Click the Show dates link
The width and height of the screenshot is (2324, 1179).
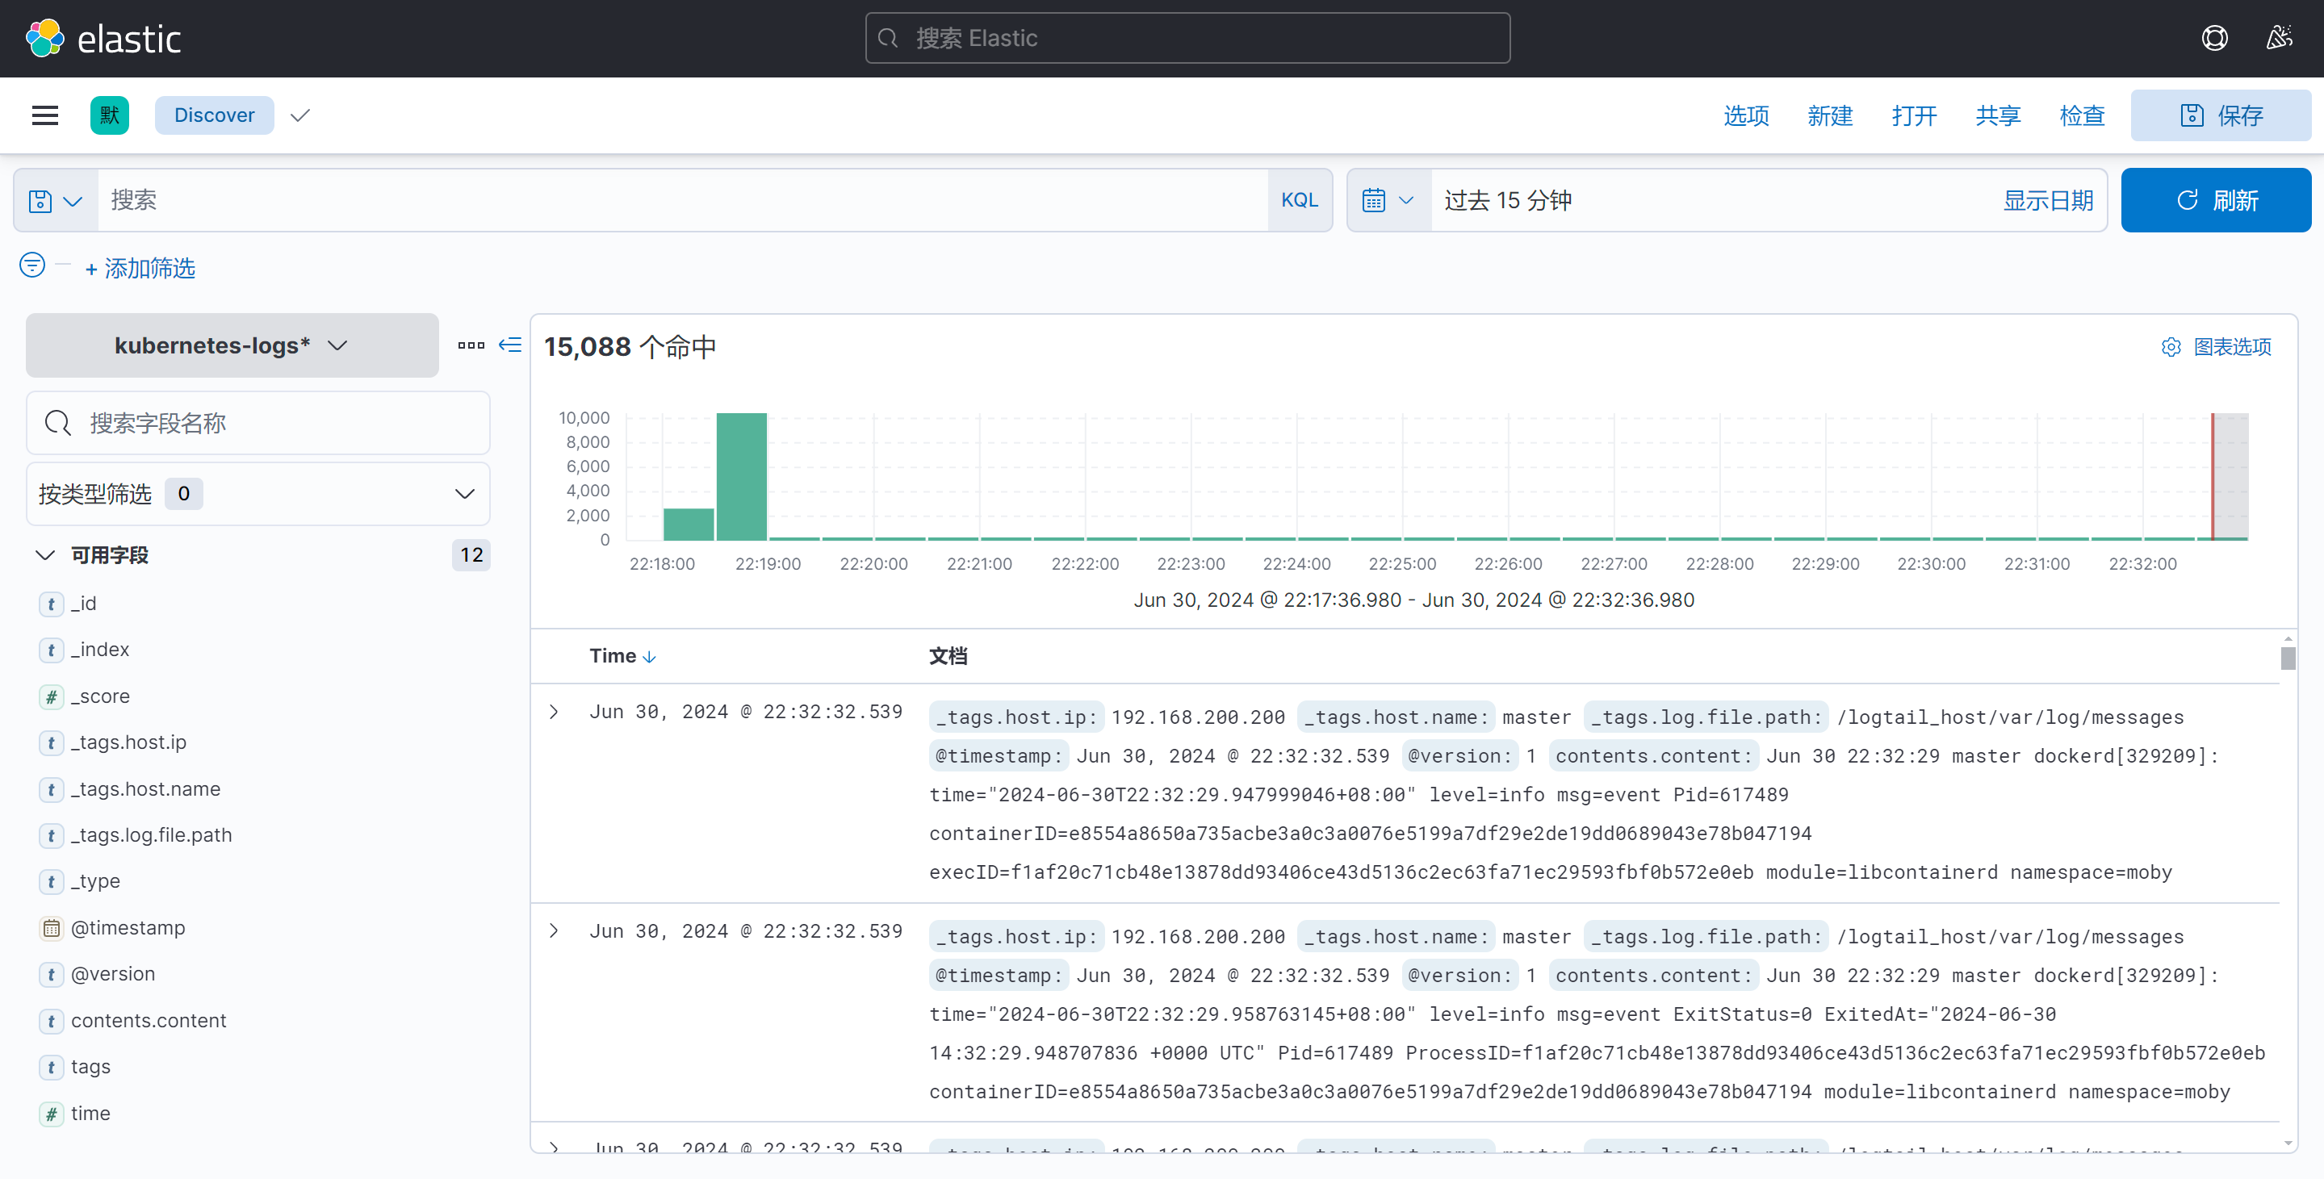tap(2048, 200)
